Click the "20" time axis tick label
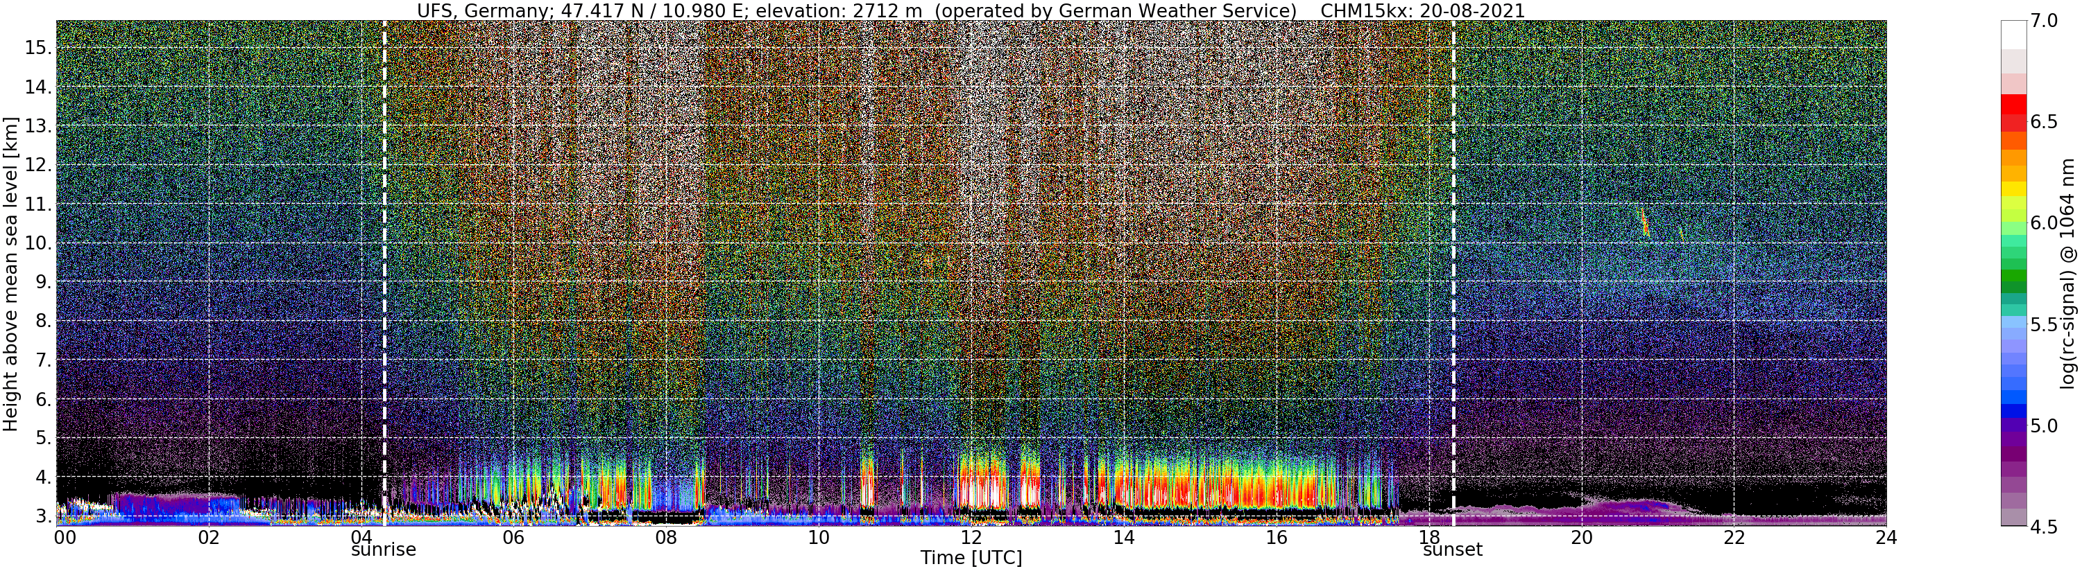The height and width of the screenshot is (571, 2082). [x=1582, y=537]
